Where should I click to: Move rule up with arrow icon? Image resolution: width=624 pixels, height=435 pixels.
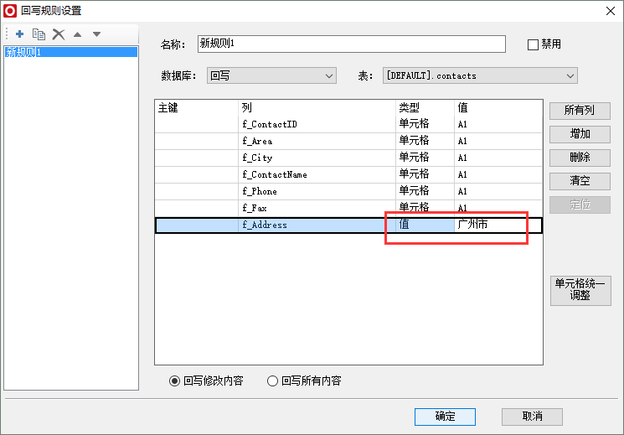pos(78,34)
